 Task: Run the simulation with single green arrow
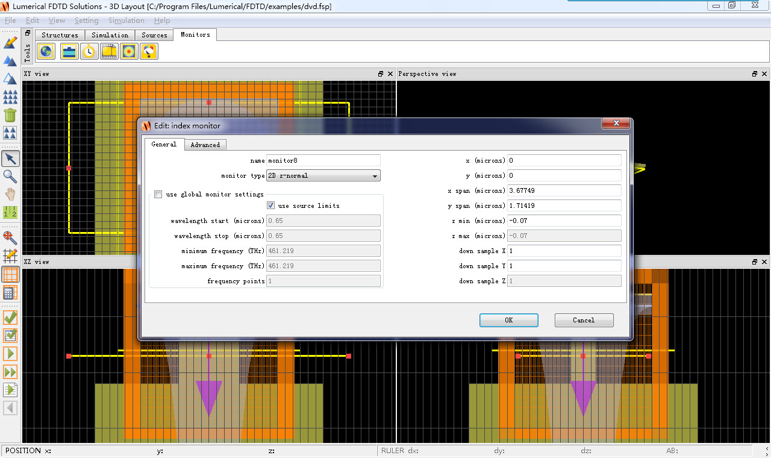10,353
